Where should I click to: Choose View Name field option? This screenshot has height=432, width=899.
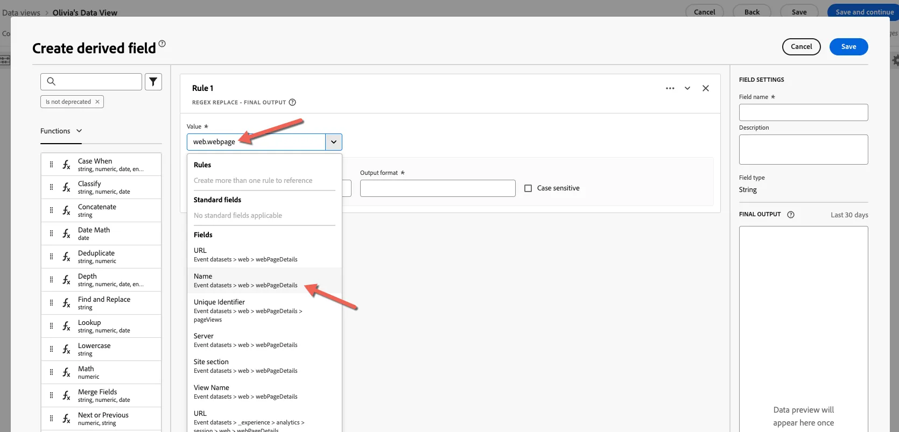264,392
